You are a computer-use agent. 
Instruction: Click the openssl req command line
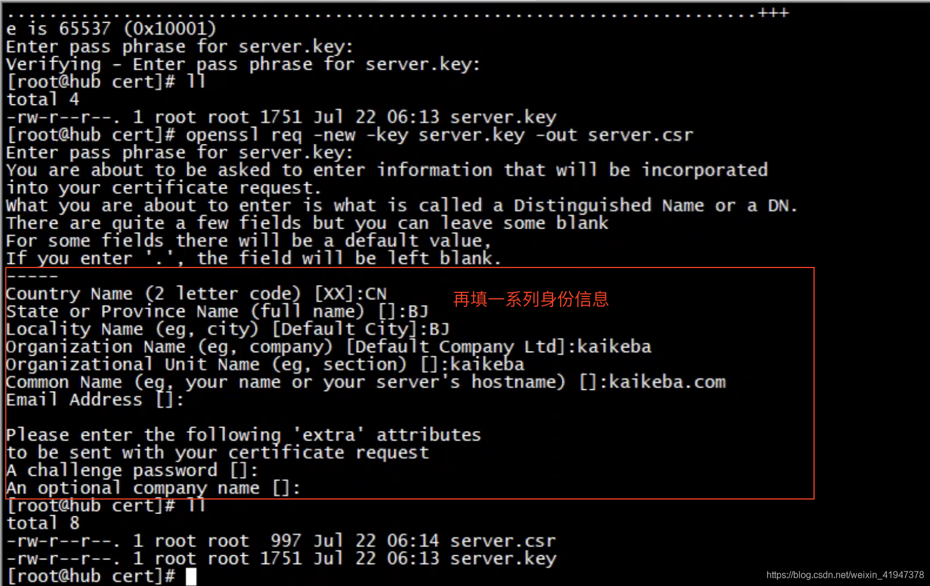coord(439,135)
